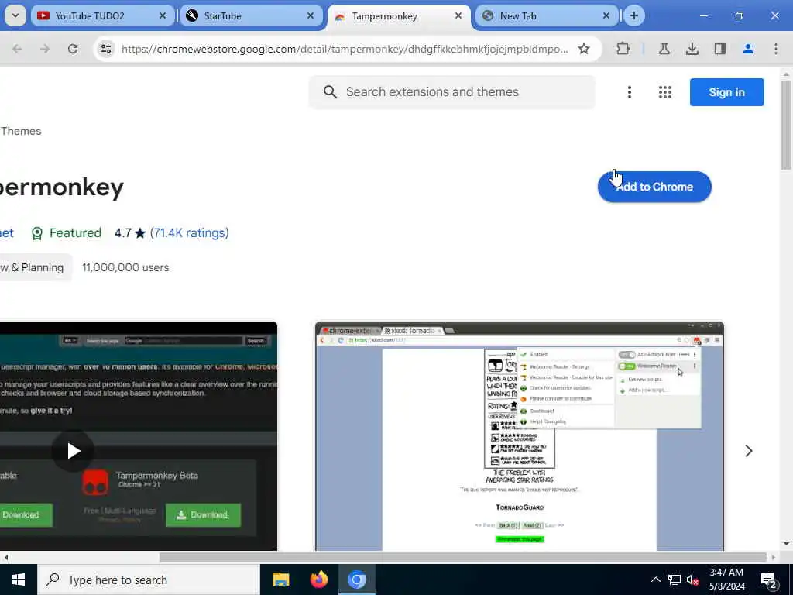Click the scroll down arrow

[x=786, y=544]
